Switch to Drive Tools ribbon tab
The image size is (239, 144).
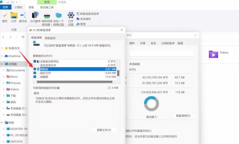[x=47, y=7]
